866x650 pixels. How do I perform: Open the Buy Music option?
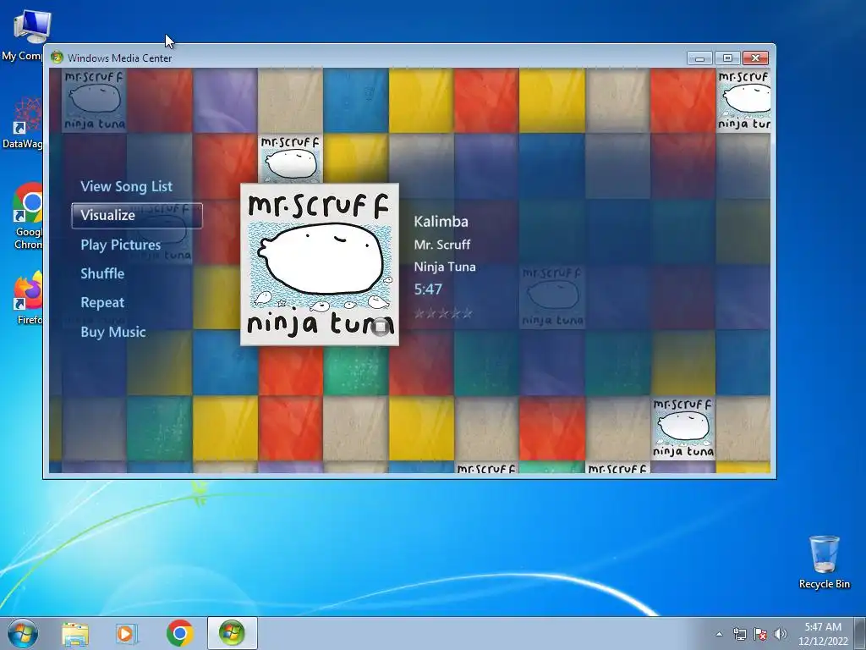pyautogui.click(x=113, y=332)
